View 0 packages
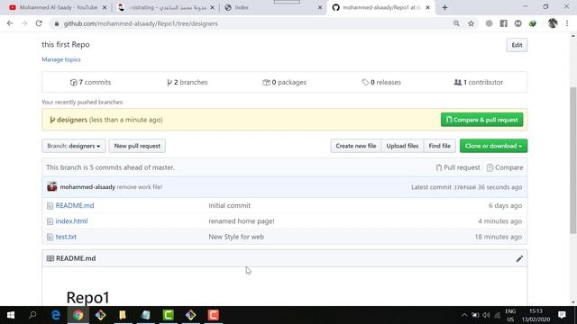 [284, 82]
